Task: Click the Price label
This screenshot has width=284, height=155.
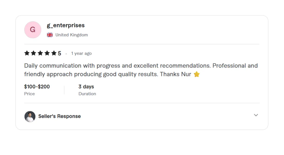Action: (29, 94)
